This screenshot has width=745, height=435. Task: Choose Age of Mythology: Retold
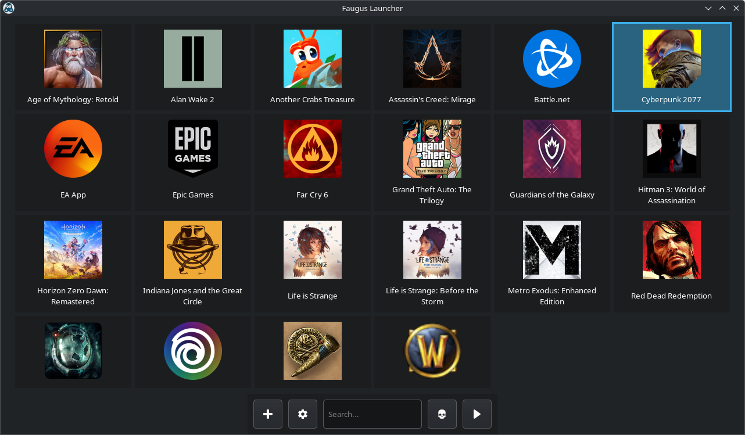73,67
